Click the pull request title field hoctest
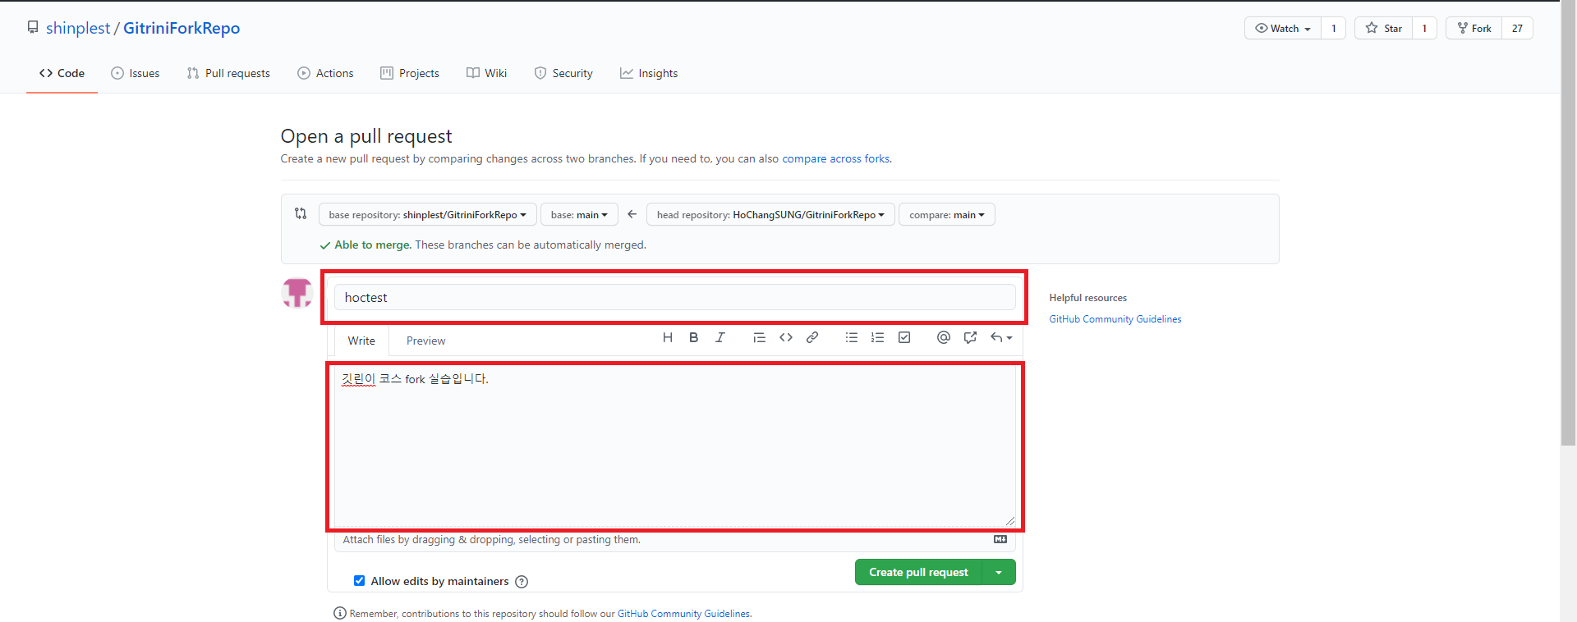The image size is (1577, 622). click(x=674, y=297)
